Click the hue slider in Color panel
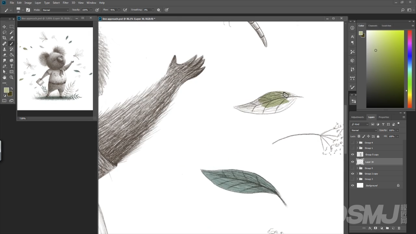 410,69
